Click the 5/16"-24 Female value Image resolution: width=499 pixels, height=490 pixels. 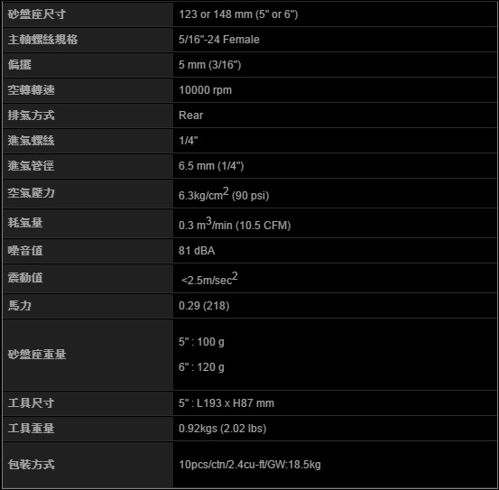click(x=219, y=40)
